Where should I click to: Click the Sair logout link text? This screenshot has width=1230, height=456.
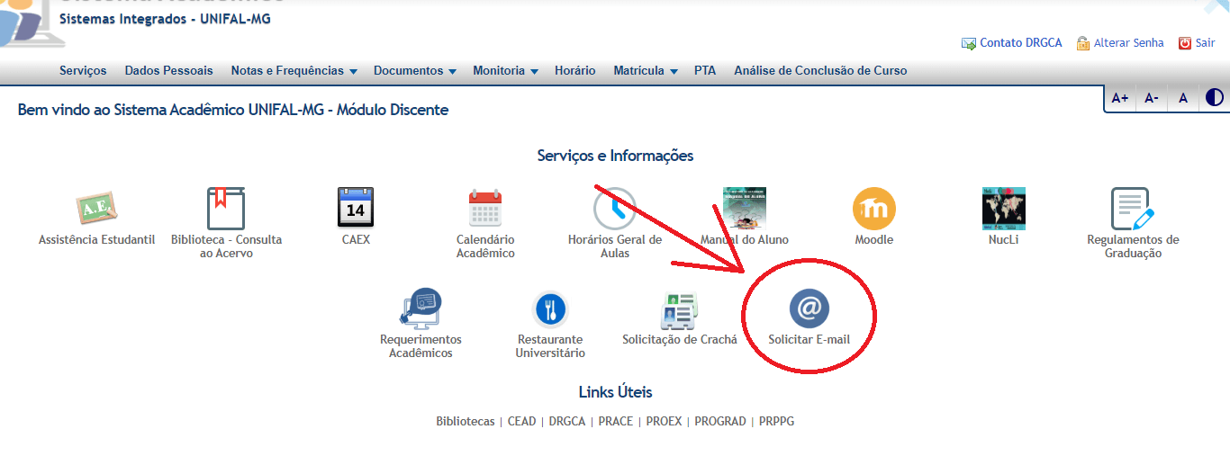click(x=1205, y=43)
